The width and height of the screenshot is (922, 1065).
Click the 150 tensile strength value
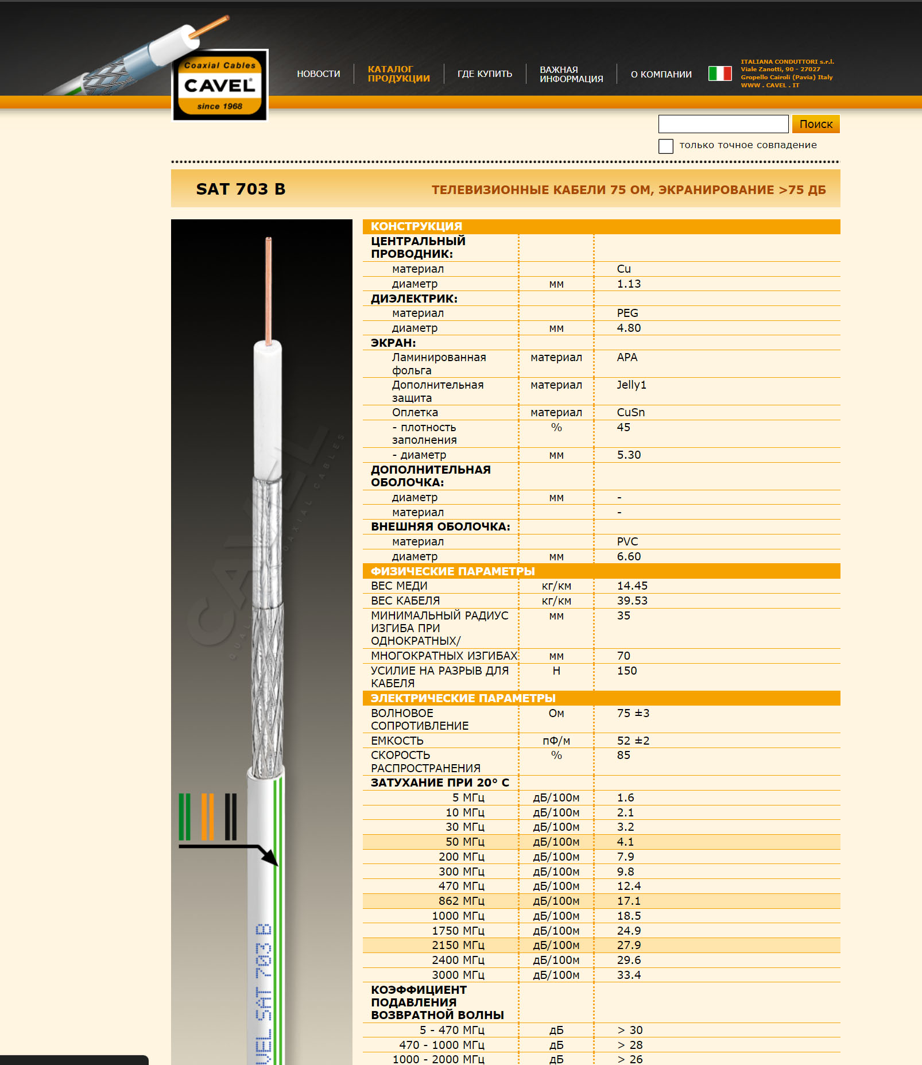[627, 671]
